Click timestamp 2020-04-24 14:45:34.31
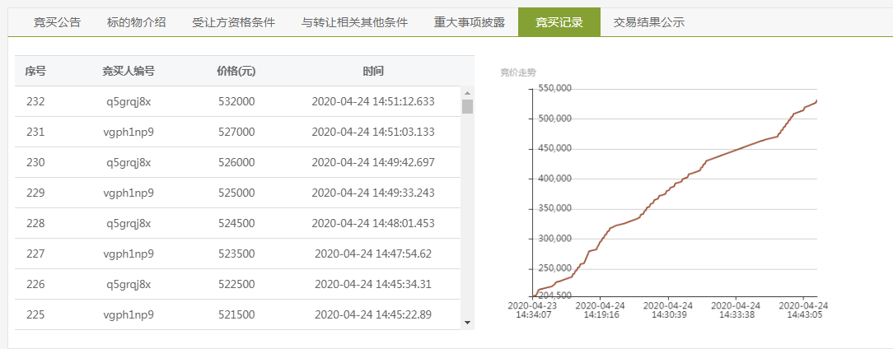The width and height of the screenshot is (893, 349). [x=373, y=284]
